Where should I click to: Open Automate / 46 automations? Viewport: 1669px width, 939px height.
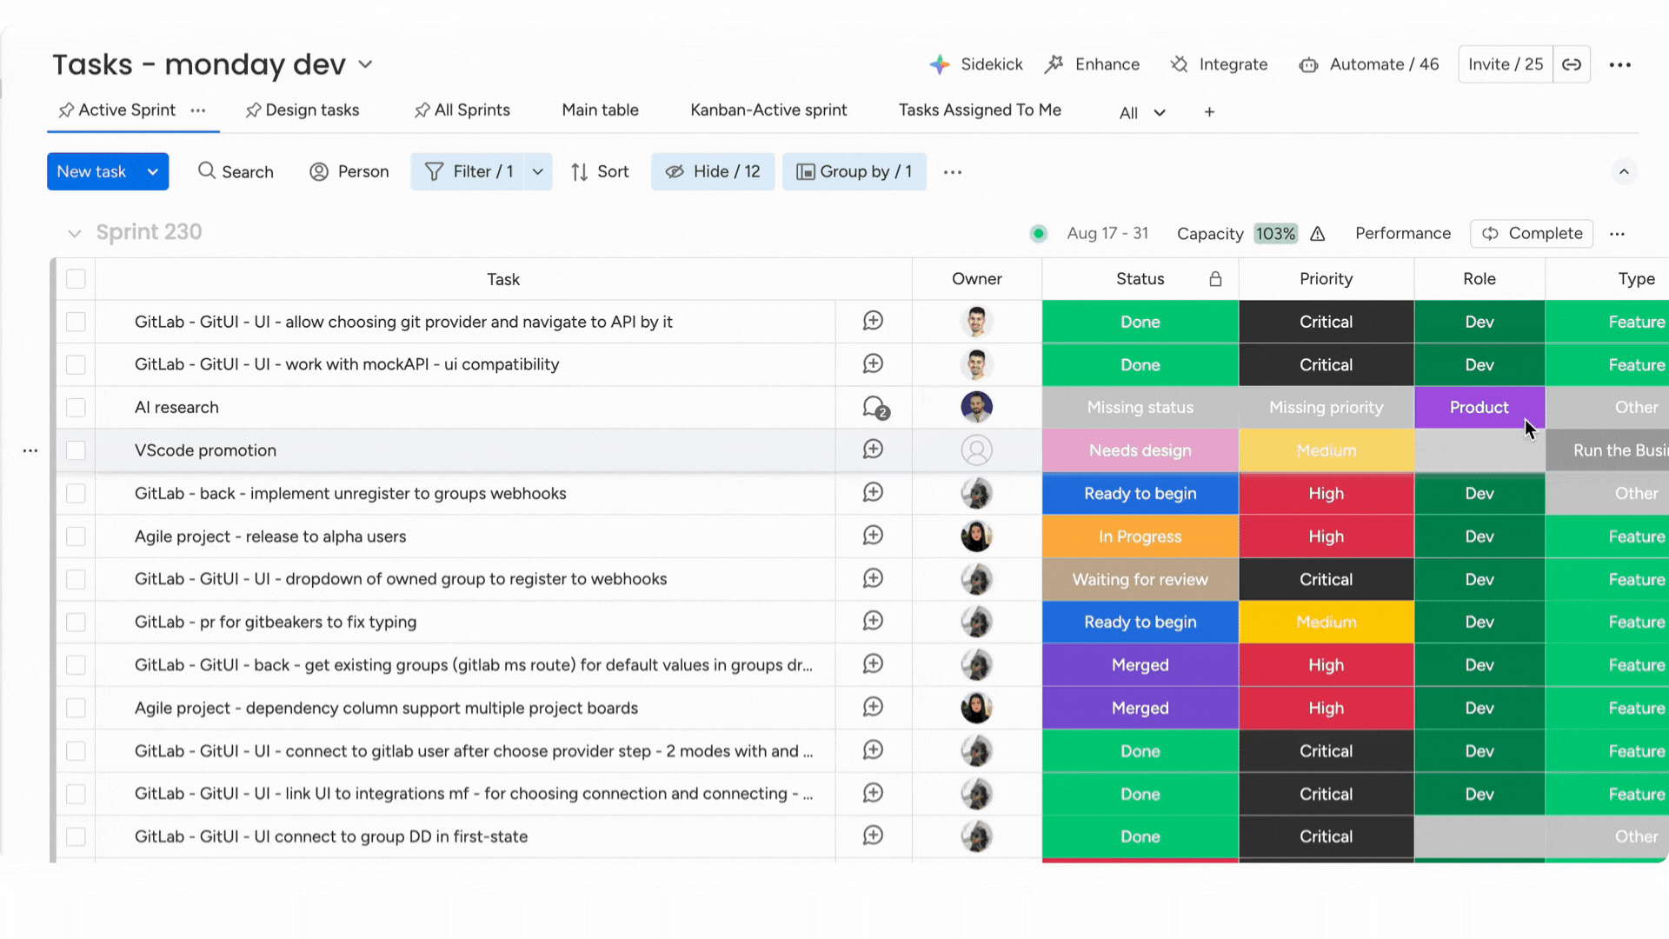(1369, 64)
